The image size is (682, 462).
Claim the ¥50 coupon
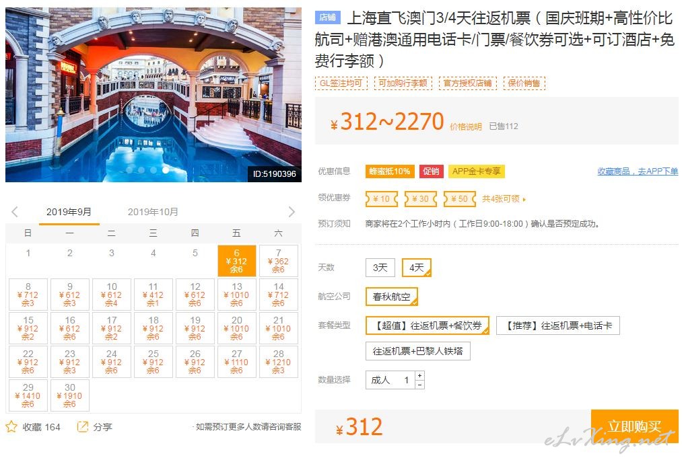click(459, 198)
